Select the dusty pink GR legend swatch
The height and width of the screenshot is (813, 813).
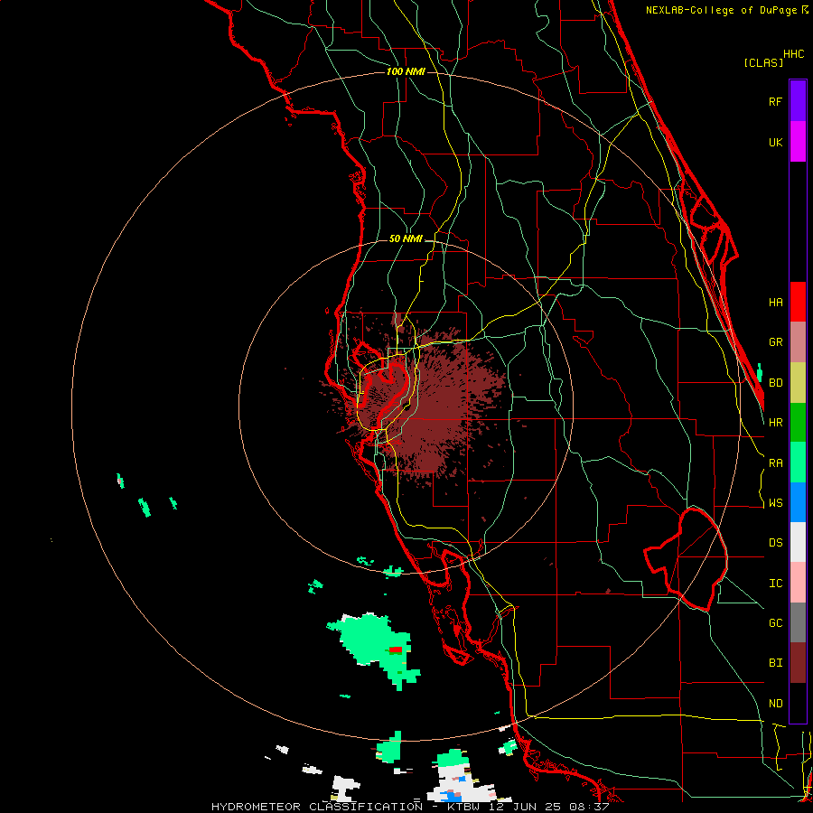click(x=798, y=342)
